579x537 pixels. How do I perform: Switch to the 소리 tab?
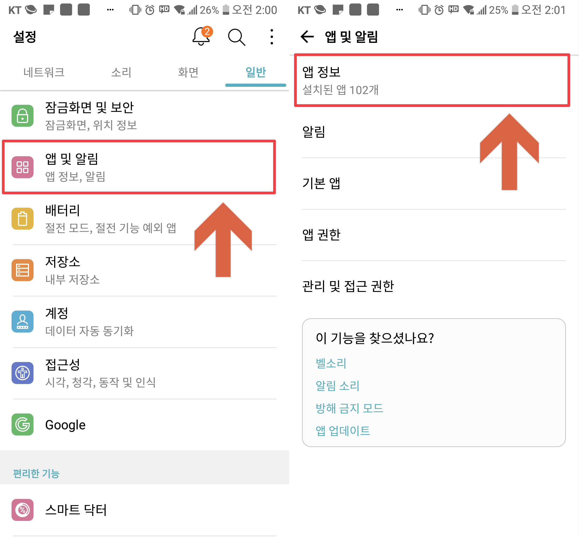(121, 72)
